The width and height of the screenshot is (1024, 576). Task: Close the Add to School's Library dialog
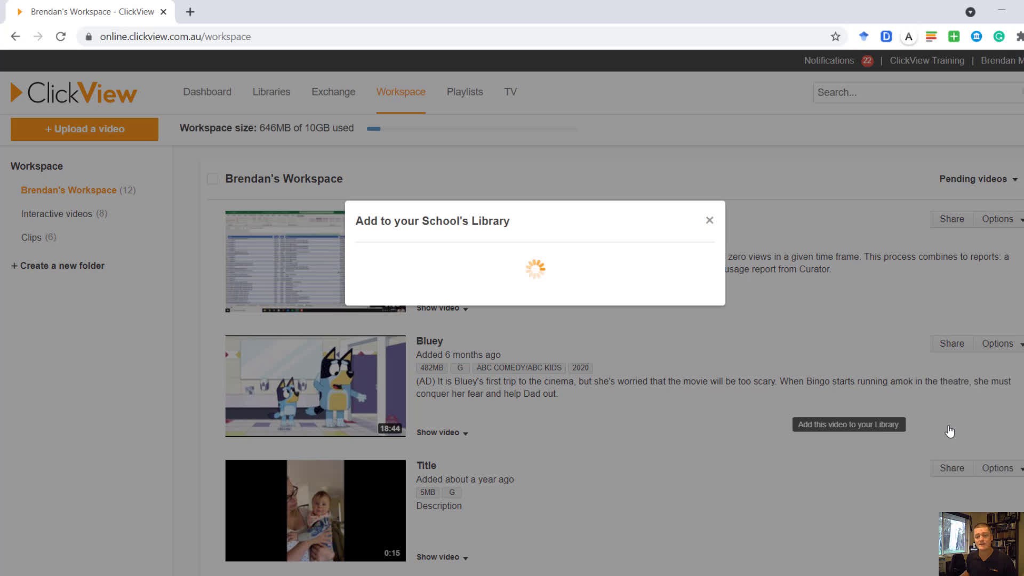coord(709,220)
